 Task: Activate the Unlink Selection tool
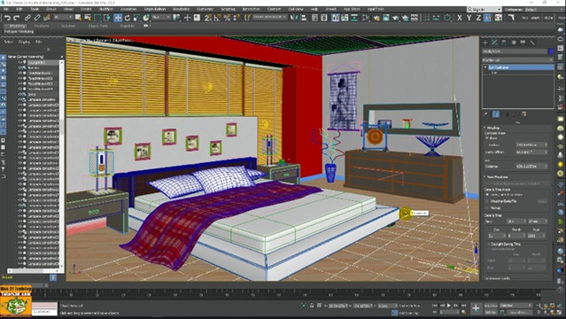point(37,18)
